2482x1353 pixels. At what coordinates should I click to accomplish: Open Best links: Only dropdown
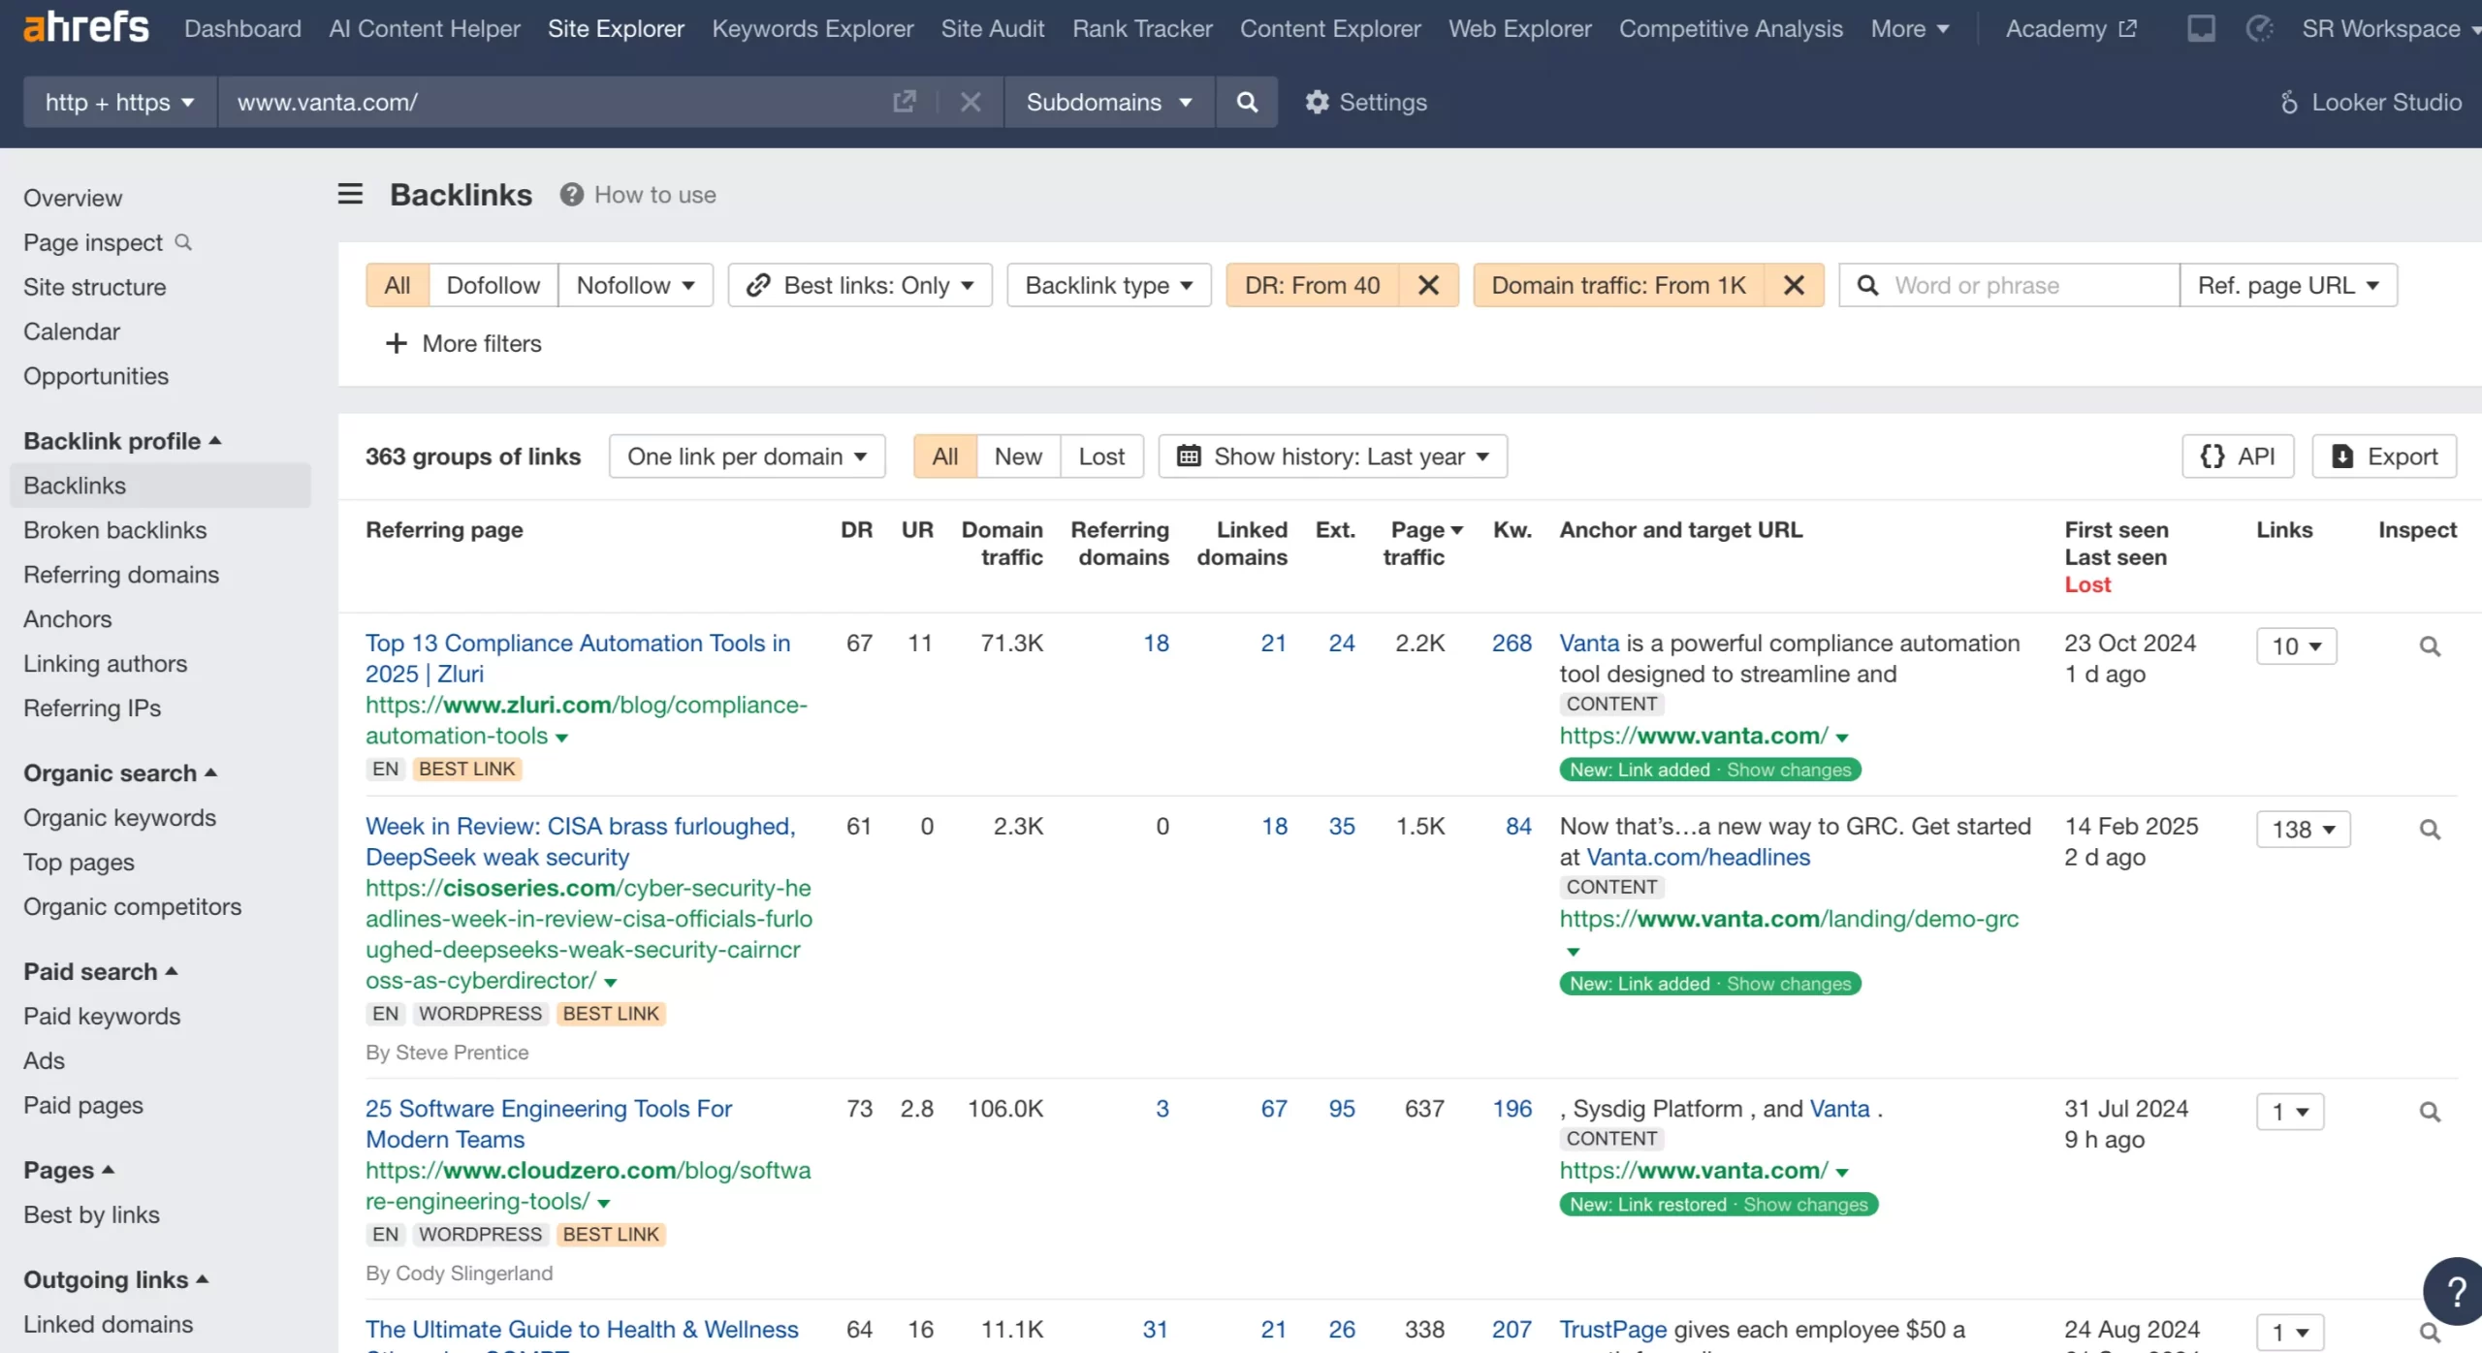[860, 285]
